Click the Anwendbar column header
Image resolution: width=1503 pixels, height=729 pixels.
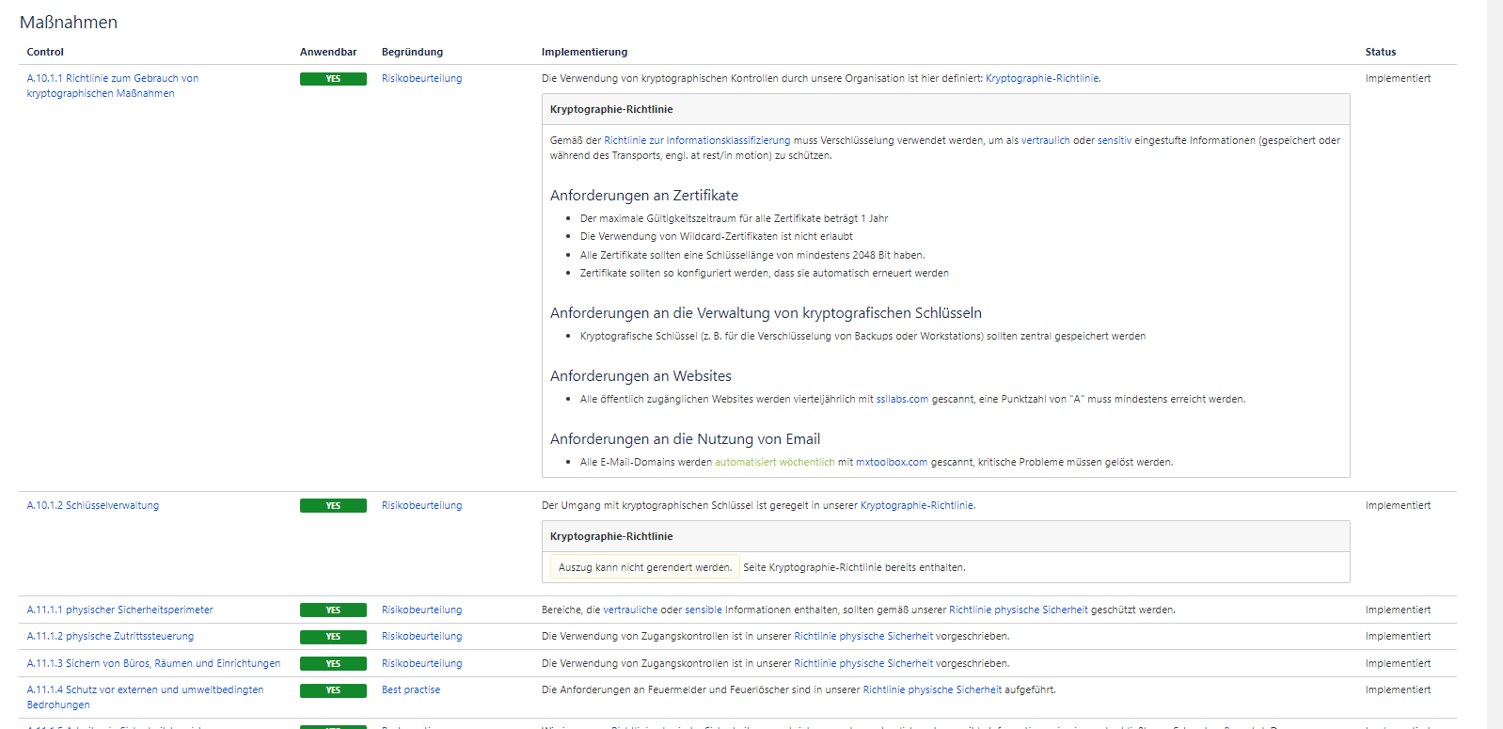[328, 53]
